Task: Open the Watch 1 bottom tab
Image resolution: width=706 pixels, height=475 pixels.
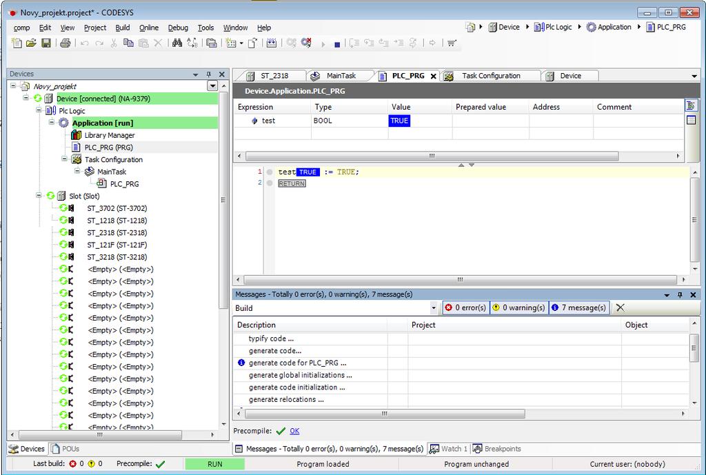Action: 449,449
